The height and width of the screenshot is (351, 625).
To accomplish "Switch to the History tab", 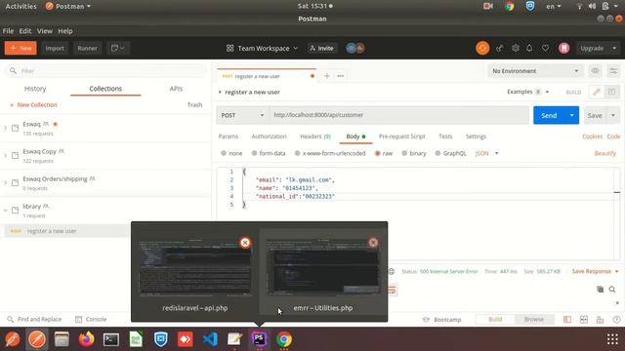I will coord(35,89).
